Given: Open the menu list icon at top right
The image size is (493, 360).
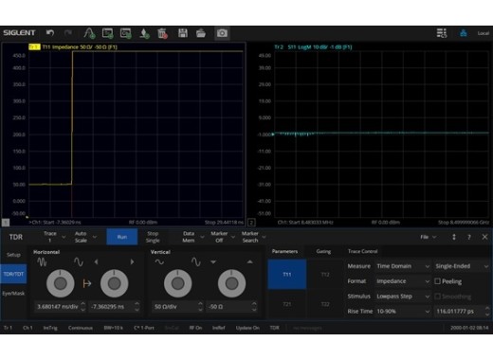Looking at the screenshot, I should (x=442, y=33).
